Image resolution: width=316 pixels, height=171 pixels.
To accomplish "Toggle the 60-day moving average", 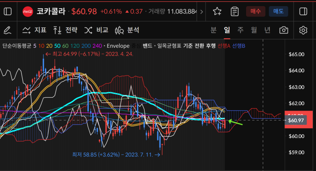I will pos(65,46).
